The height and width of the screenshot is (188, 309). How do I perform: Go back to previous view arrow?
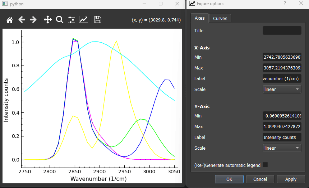(x=22, y=20)
